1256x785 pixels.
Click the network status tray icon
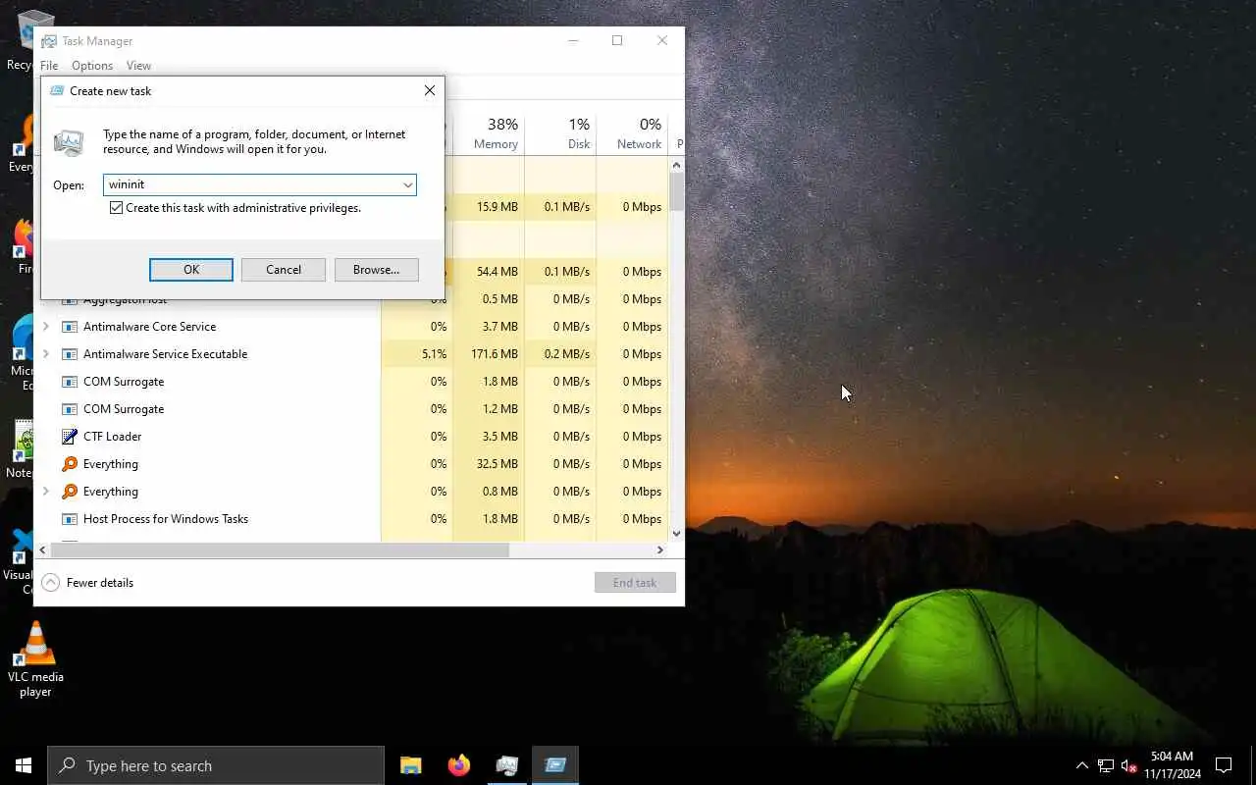click(x=1106, y=765)
